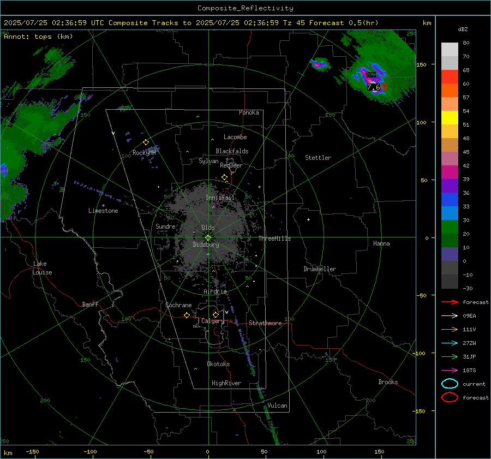Click the Hanna city label
491x459 pixels.
click(x=381, y=243)
